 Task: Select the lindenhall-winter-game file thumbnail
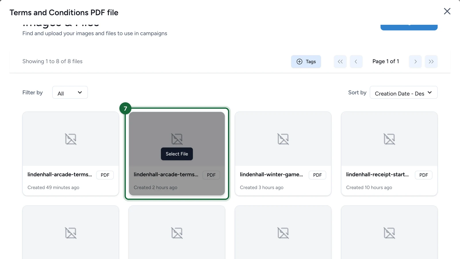tap(283, 139)
